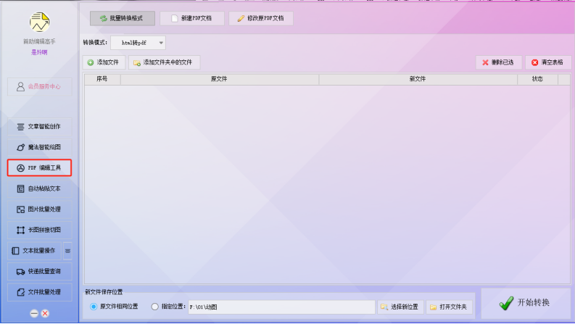The height and width of the screenshot is (324, 575).
Task: Click 打开文件夹 button
Action: (x=449, y=307)
